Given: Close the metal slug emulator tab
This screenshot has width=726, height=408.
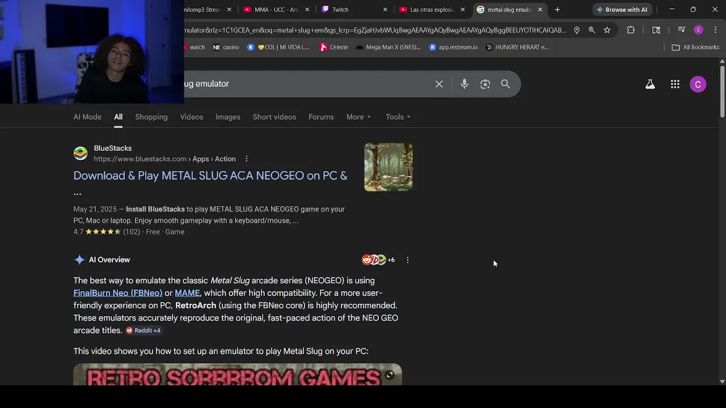Looking at the screenshot, I should [540, 10].
